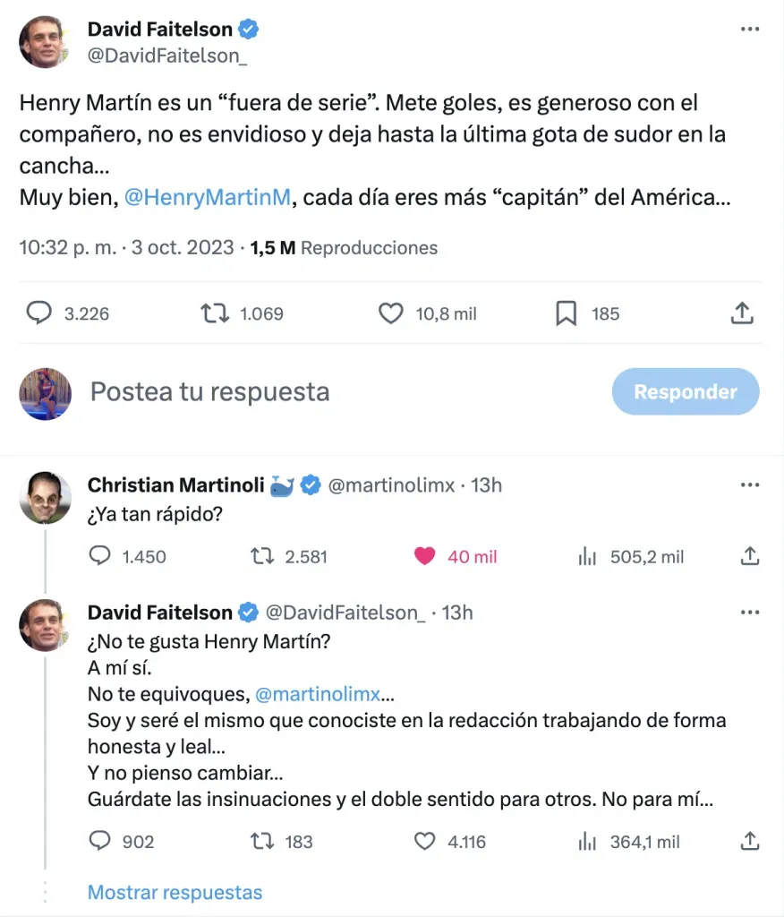Open Christian Martinoli's profile picture
This screenshot has height=917, width=784.
45,497
